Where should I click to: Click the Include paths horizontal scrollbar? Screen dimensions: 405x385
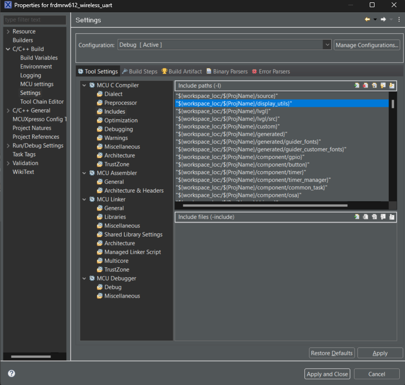(264, 206)
